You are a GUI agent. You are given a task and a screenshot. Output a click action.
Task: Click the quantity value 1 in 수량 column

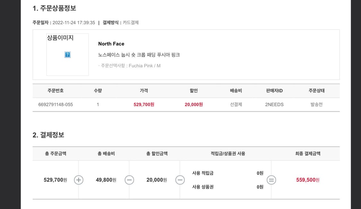click(x=98, y=104)
